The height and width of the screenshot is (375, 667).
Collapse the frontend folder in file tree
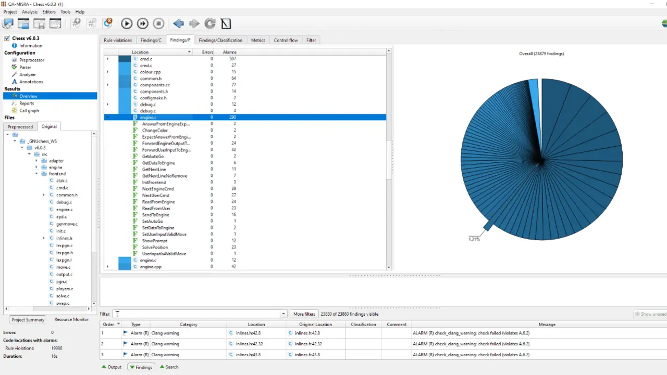[36, 174]
